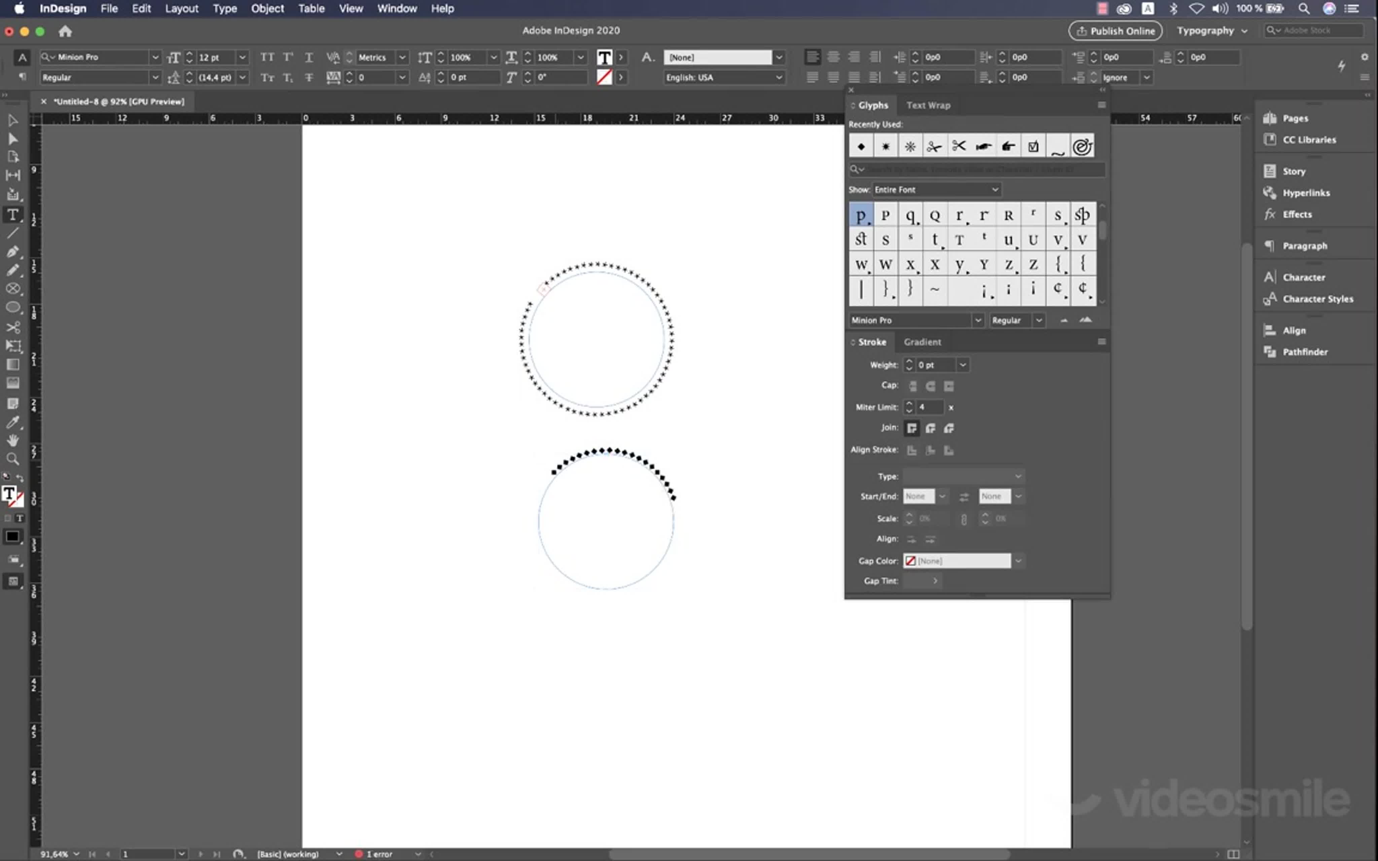Screen dimensions: 1378x861
Task: Select the Zoom tool
Action: [12, 459]
